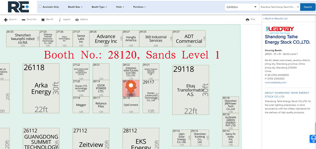Expand the Booth Size filter

pos(75,7)
